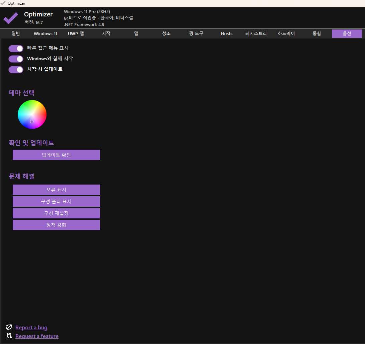Click the 버전: 16.7 version text
The width and height of the screenshot is (365, 344).
[34, 22]
